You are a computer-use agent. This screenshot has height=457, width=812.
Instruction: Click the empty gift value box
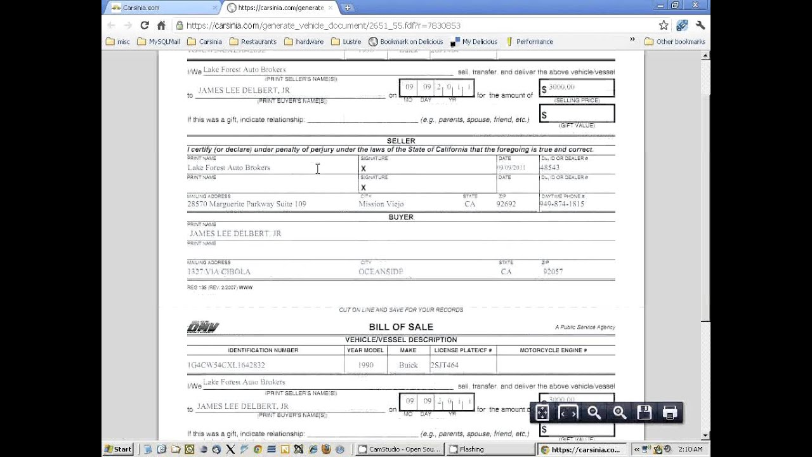click(x=577, y=114)
